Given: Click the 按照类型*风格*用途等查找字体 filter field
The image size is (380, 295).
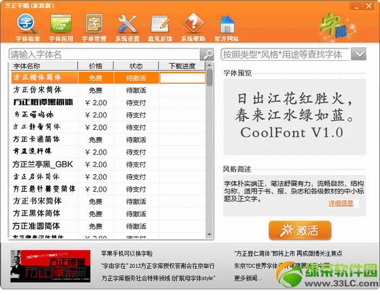Looking at the screenshot, I should pos(285,54).
